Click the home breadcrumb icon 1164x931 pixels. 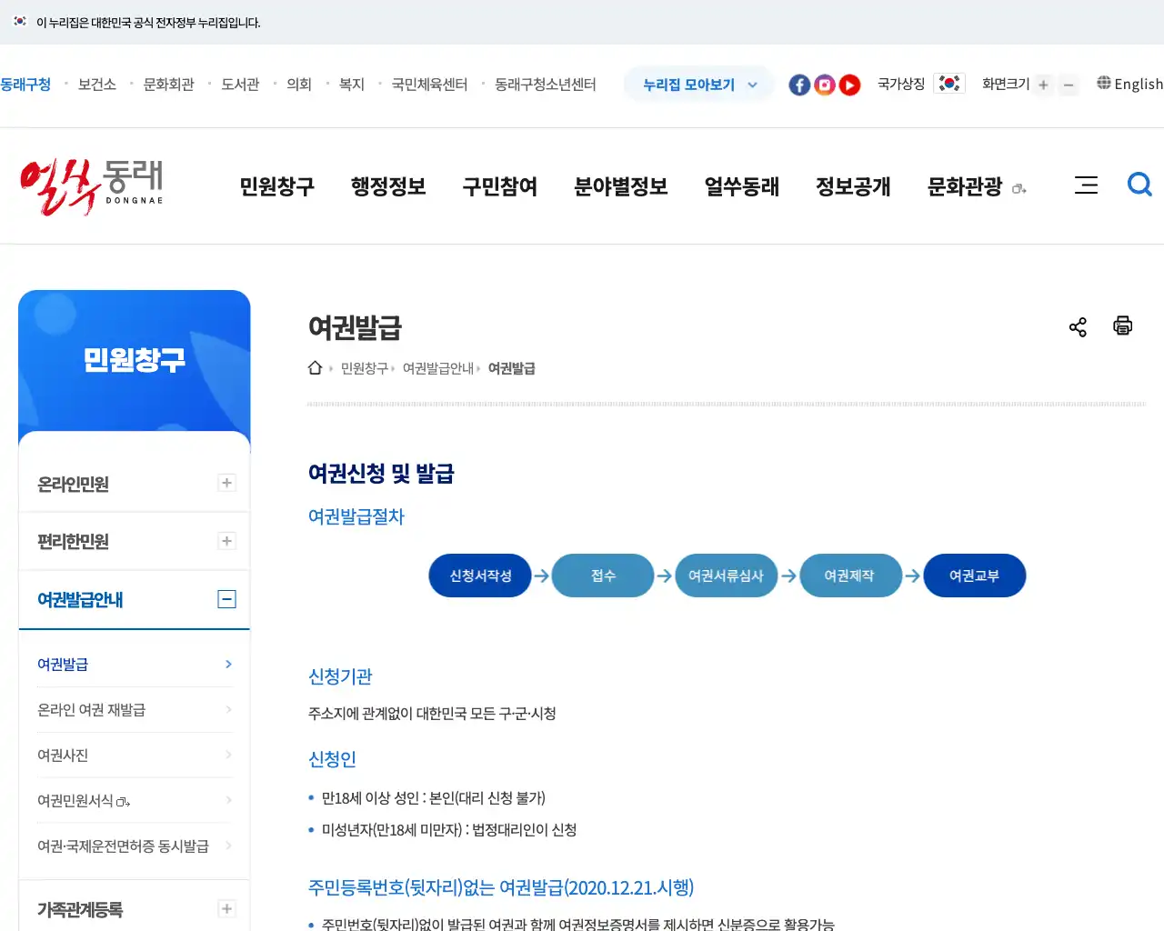click(315, 367)
